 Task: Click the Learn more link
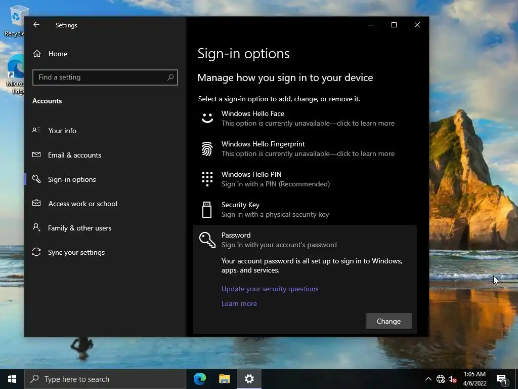239,304
